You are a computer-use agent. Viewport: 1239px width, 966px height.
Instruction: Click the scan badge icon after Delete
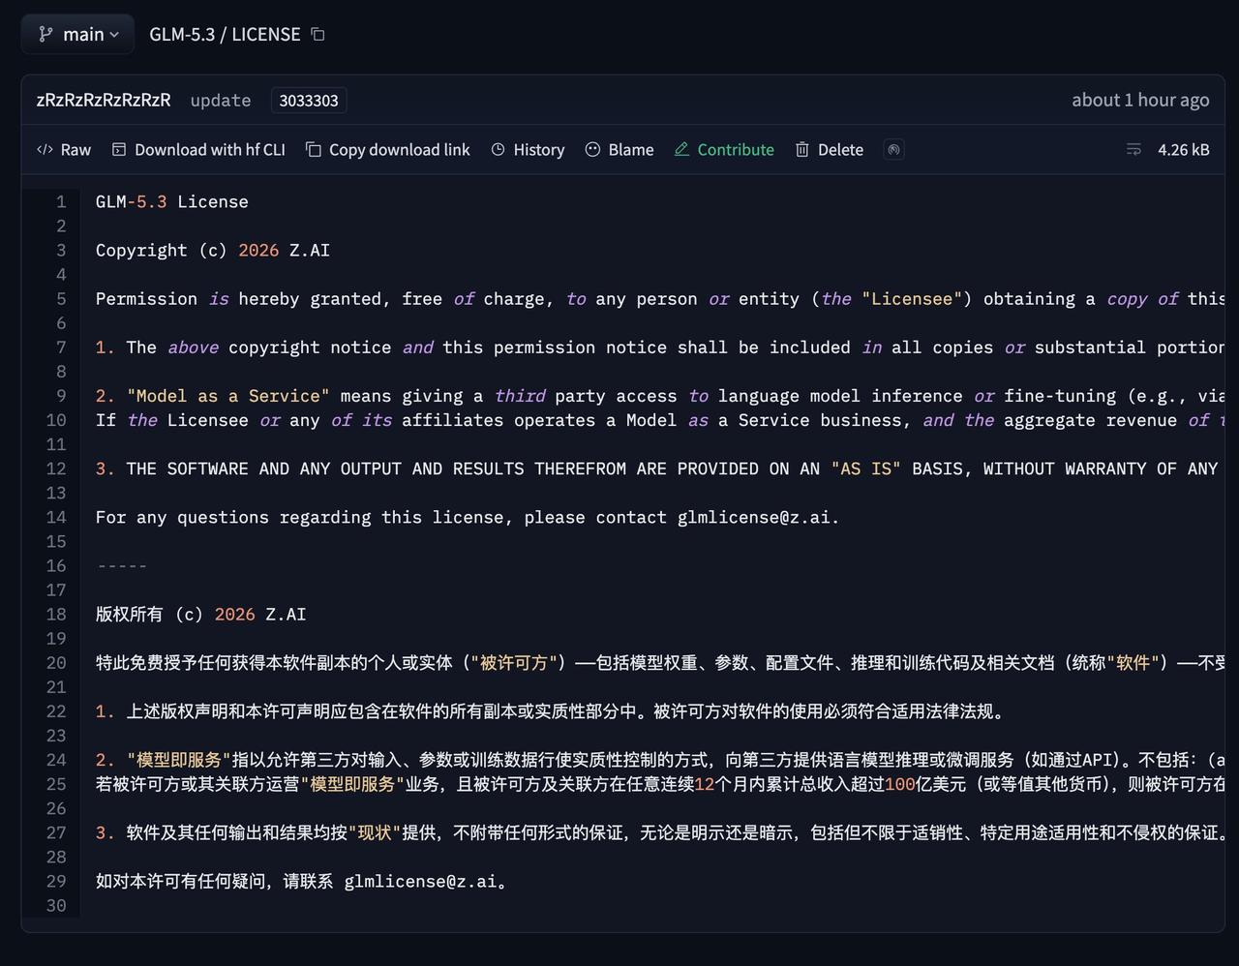coord(894,149)
